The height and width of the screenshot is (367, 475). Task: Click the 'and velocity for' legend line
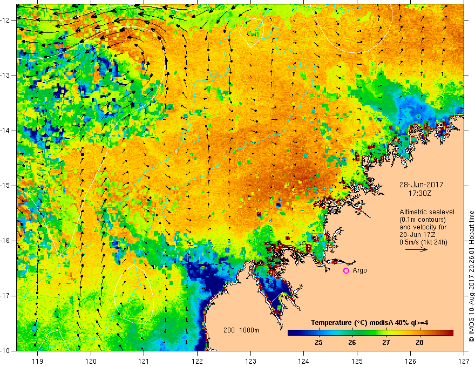coord(423,227)
